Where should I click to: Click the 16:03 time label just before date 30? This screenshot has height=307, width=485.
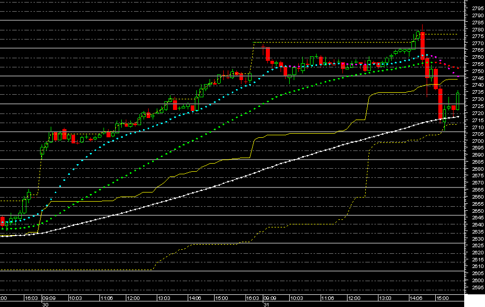tap(31, 298)
